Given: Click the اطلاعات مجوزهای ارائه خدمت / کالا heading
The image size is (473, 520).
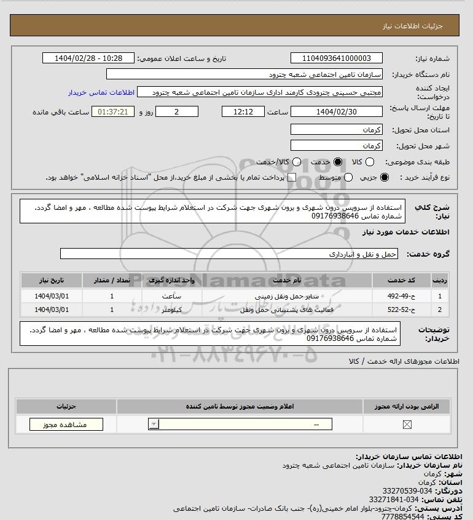Looking at the screenshot, I should pos(404,361).
